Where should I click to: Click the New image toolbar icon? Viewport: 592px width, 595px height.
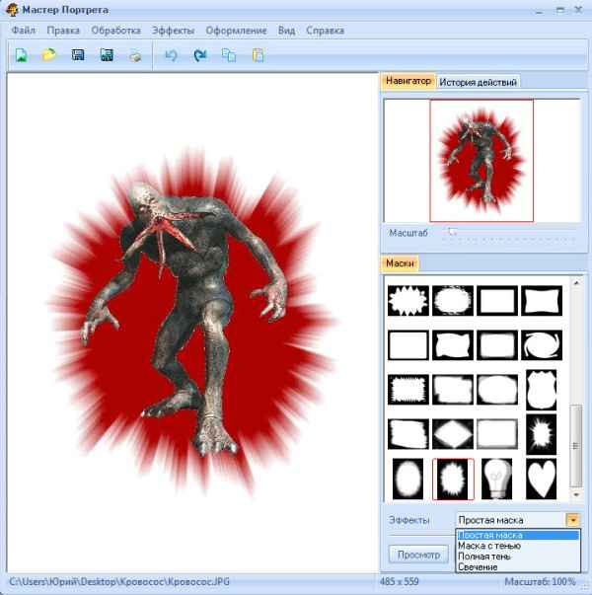click(21, 55)
